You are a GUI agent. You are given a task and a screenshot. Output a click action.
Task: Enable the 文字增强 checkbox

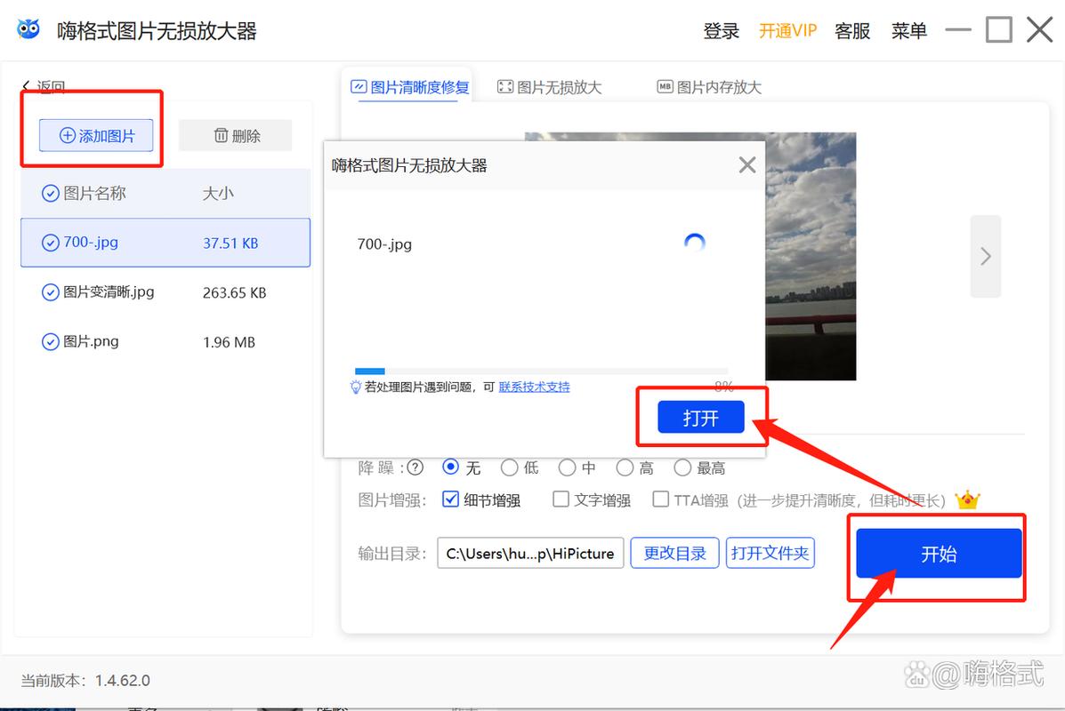[x=561, y=499]
